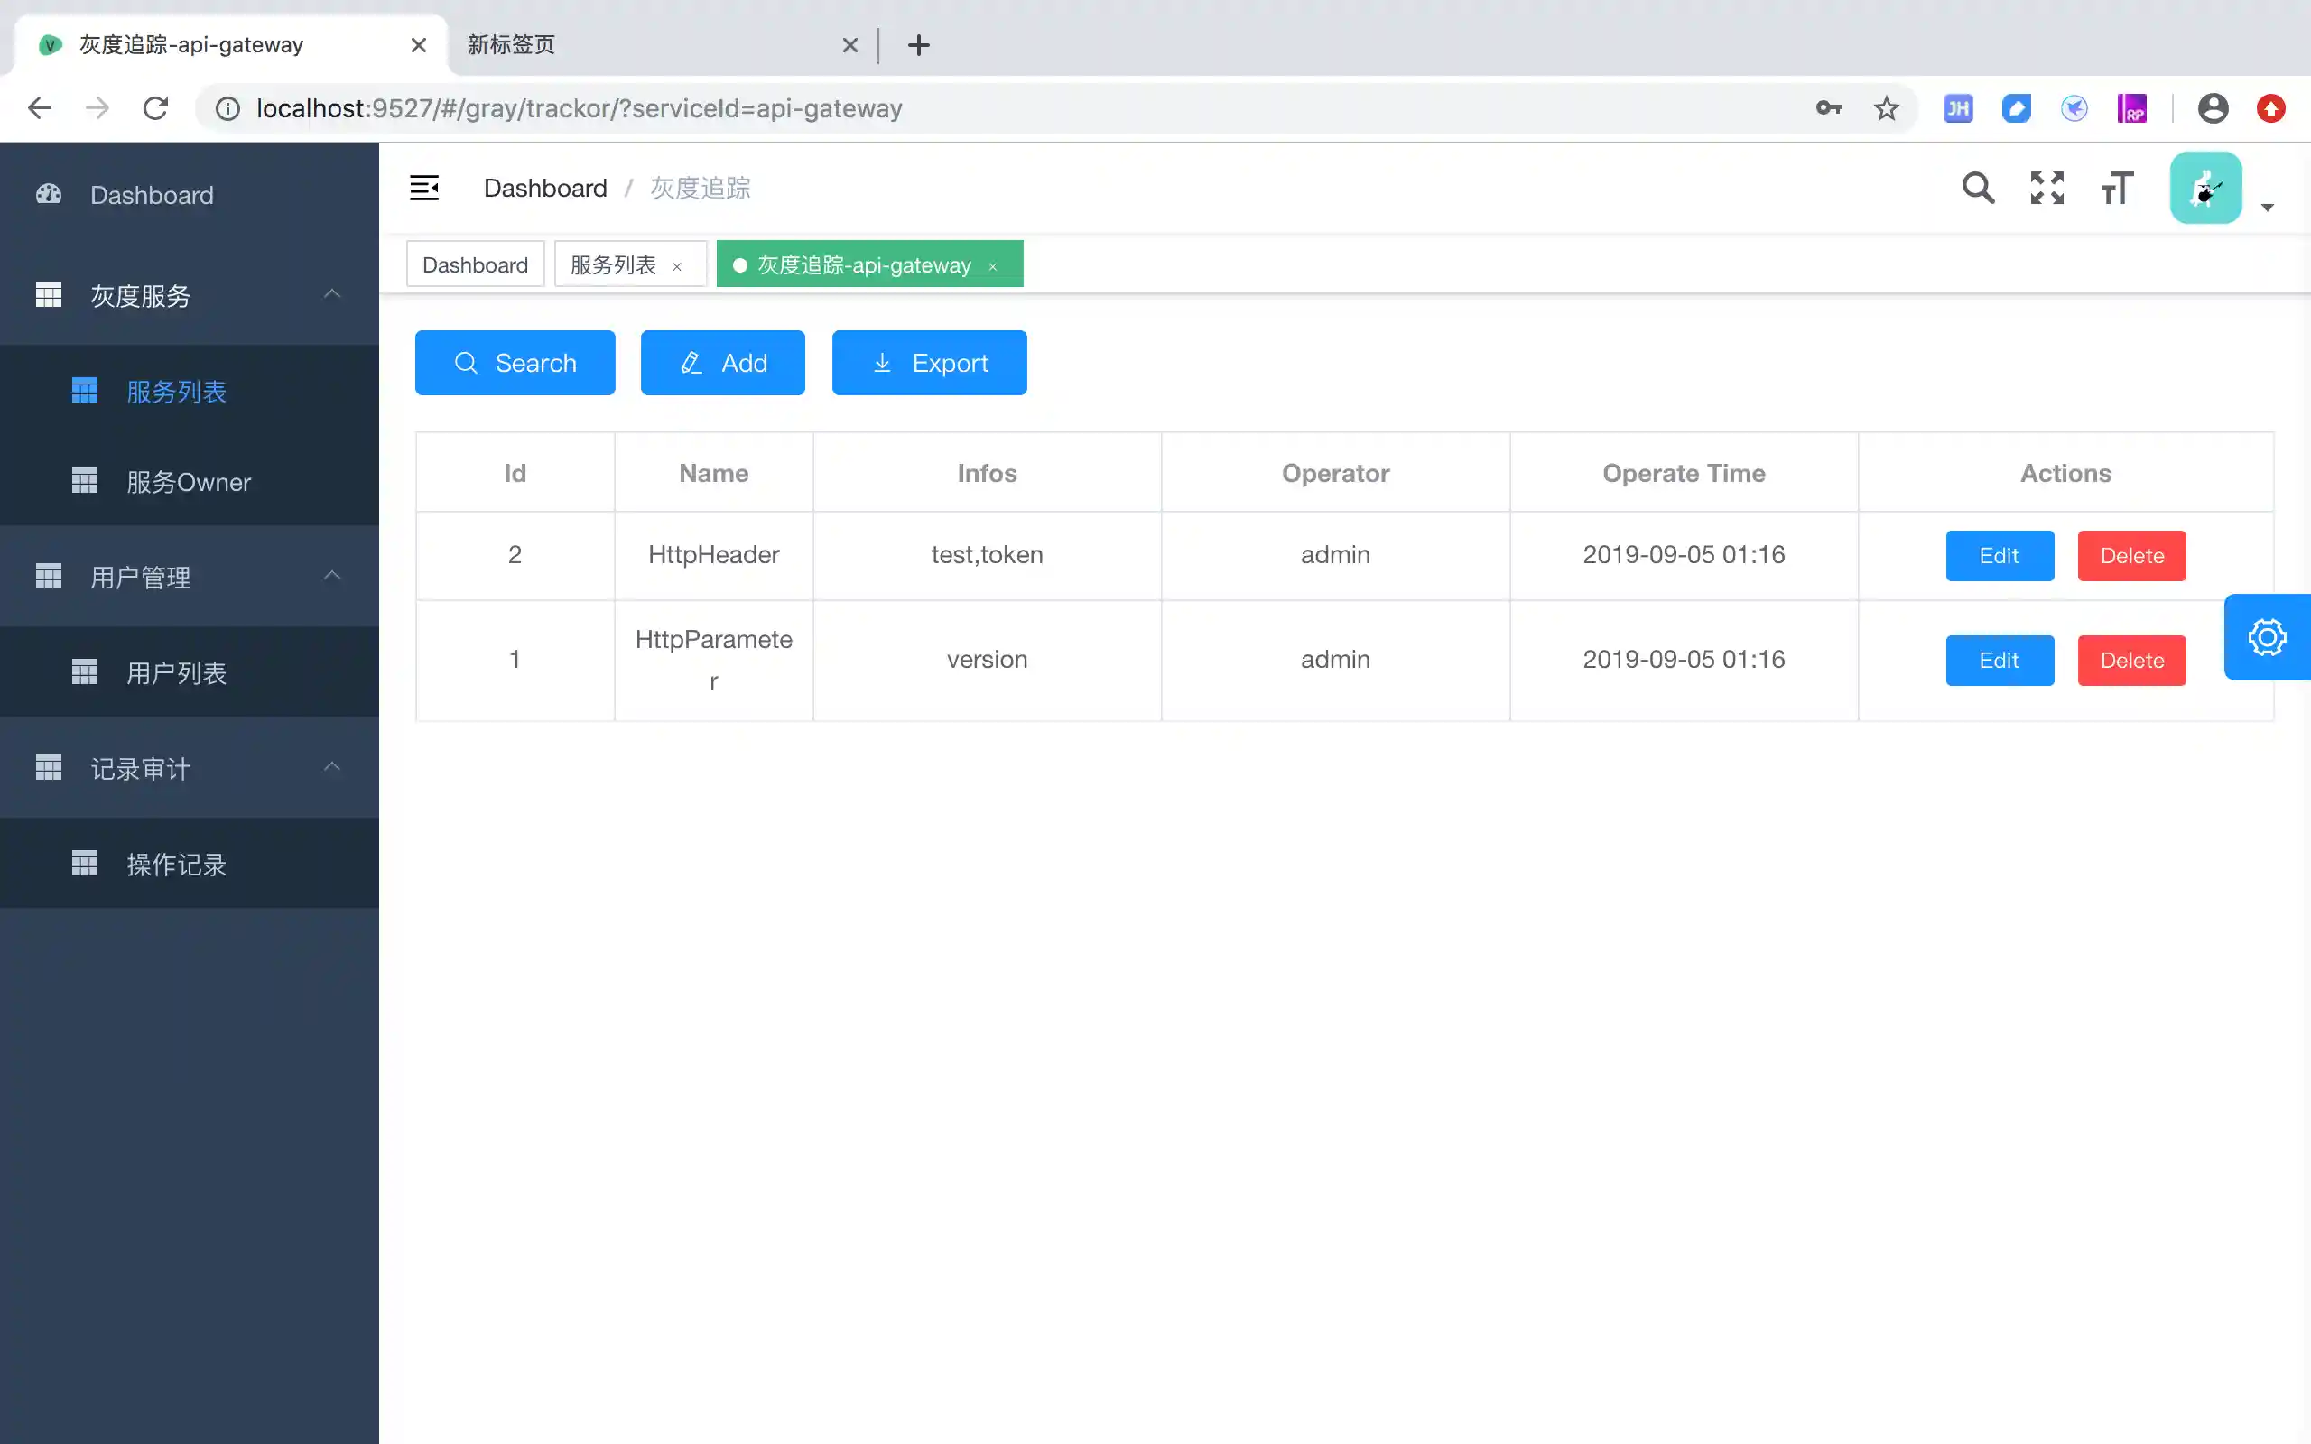The width and height of the screenshot is (2311, 1444).
Task: Reload the page with the refresh icon
Action: point(155,108)
